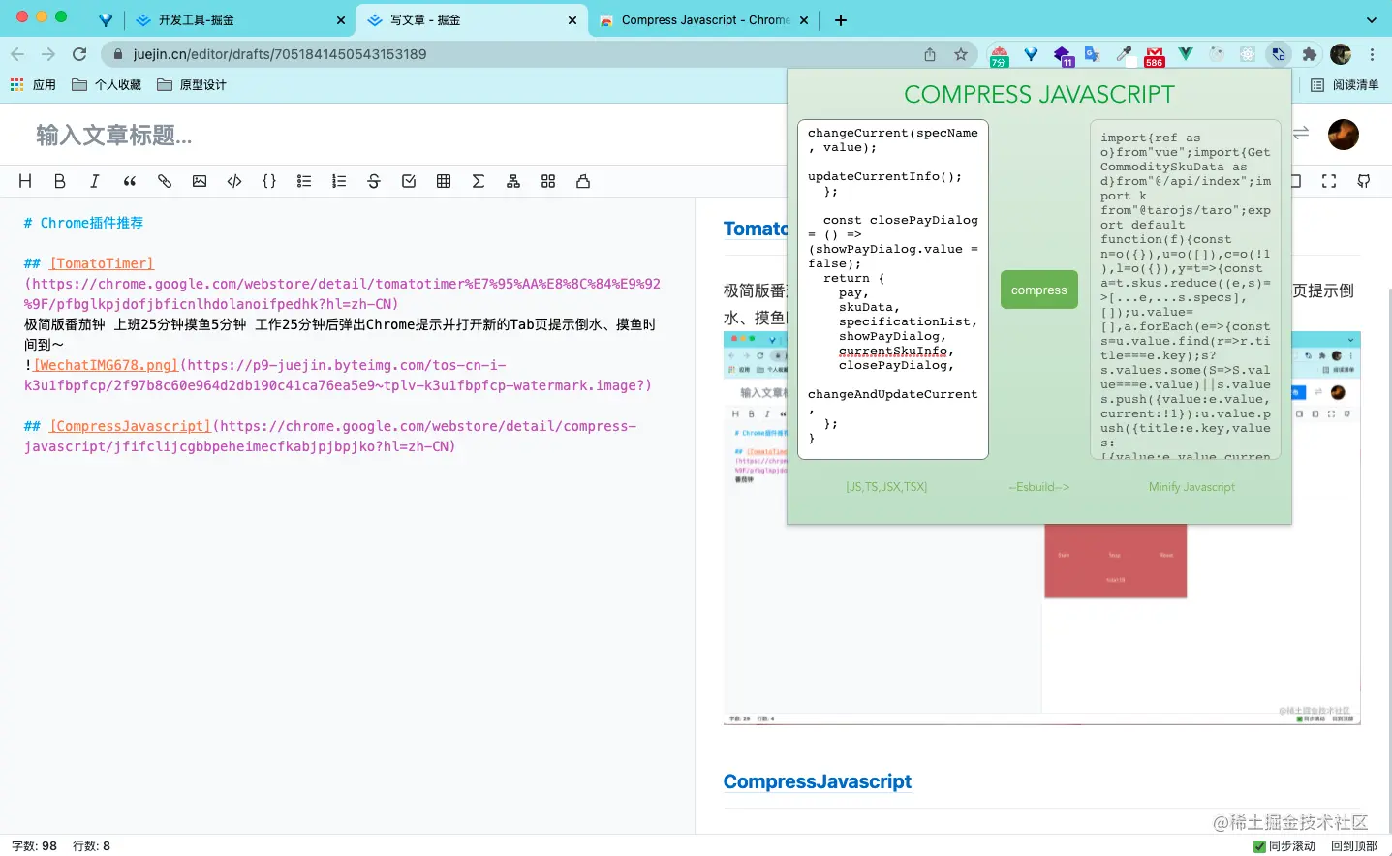Image resolution: width=1392 pixels, height=856 pixels.
Task: Toggle editor fullscreen mode
Action: [x=1329, y=181]
